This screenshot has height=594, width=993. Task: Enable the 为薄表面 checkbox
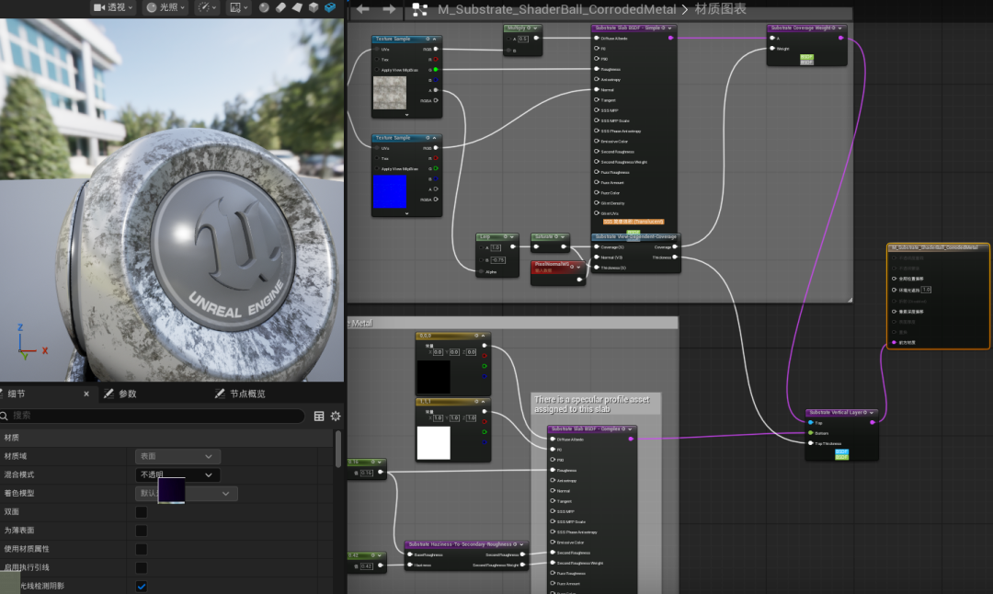[x=142, y=531]
